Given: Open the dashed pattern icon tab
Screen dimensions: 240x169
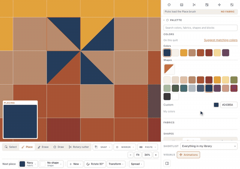Looking at the screenshot, I should [232, 5].
